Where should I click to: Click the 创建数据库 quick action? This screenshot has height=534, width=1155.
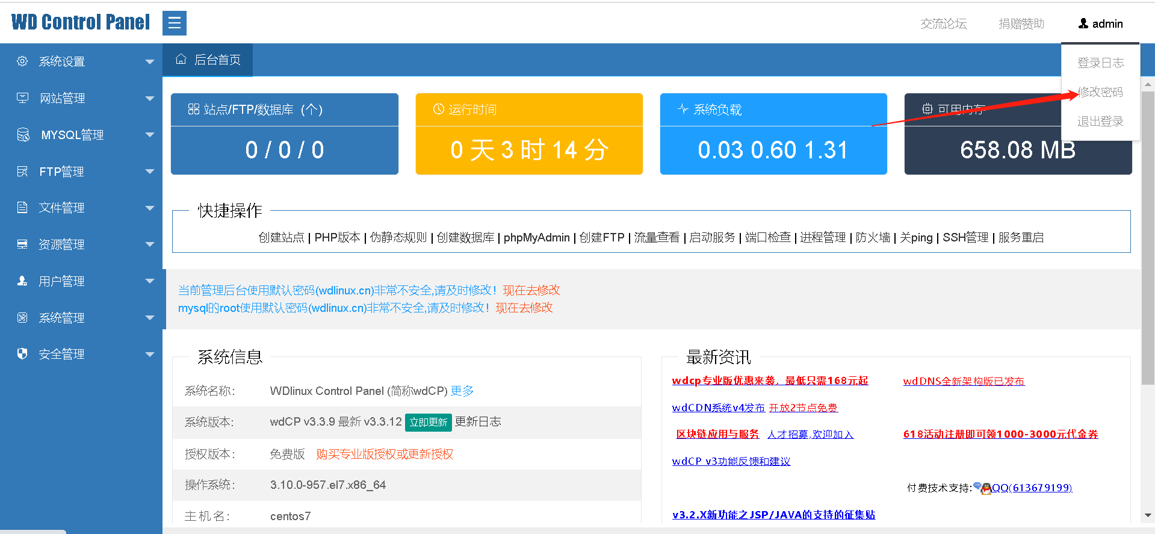pos(465,237)
